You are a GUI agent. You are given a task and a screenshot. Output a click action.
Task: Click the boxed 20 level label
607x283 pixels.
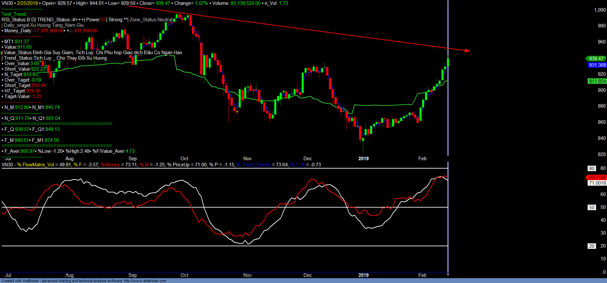point(592,246)
